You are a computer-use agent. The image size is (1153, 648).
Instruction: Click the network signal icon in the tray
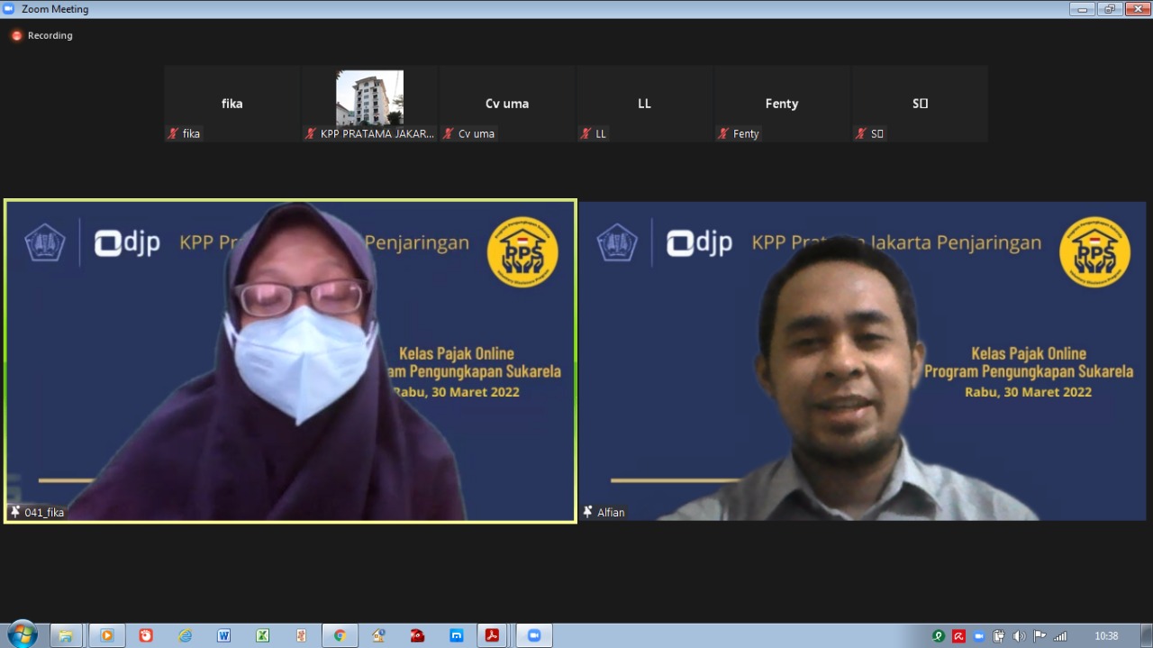click(1060, 636)
